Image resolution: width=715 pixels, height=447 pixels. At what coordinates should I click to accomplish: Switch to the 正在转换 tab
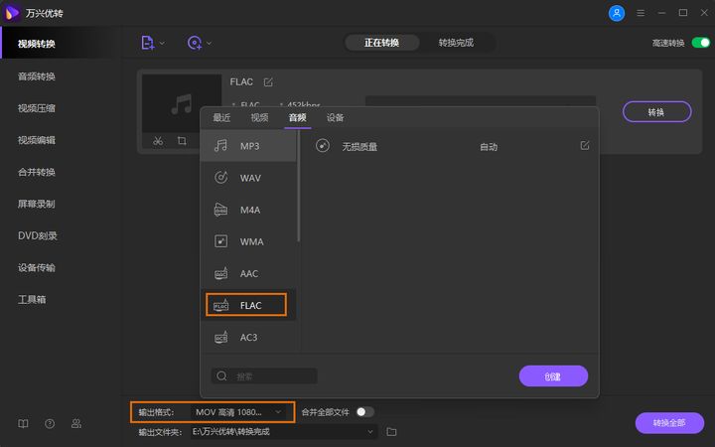(x=381, y=43)
